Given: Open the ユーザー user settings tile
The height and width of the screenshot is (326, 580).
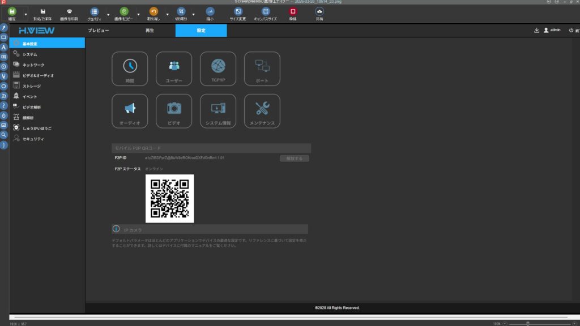Looking at the screenshot, I should tap(174, 69).
